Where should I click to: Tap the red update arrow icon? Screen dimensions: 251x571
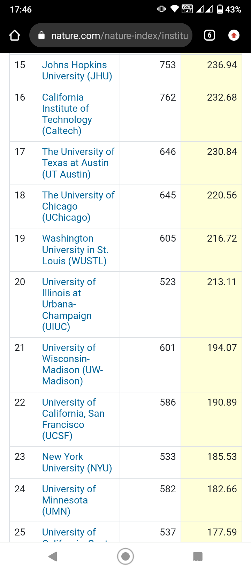(x=234, y=36)
